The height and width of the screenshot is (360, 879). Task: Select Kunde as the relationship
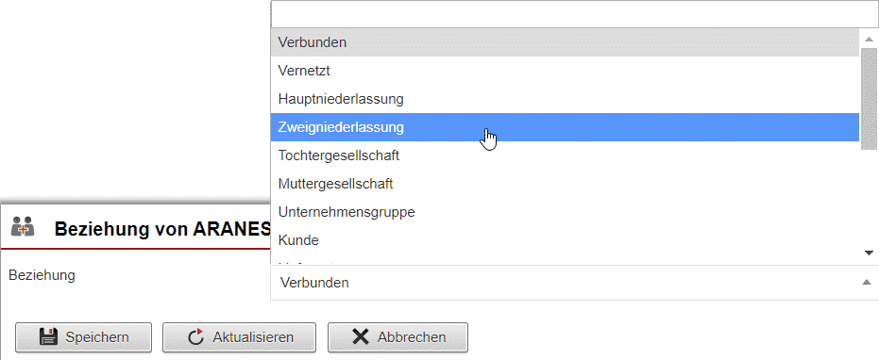tap(565, 240)
